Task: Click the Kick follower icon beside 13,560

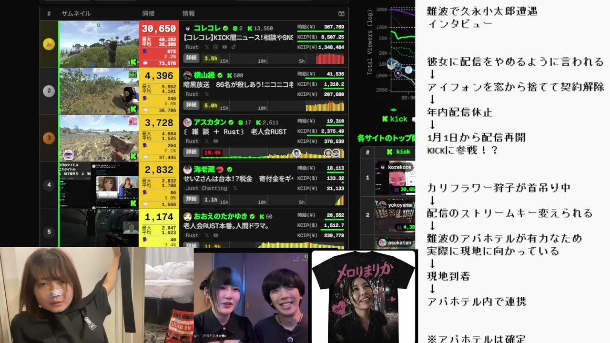Action: [249, 29]
